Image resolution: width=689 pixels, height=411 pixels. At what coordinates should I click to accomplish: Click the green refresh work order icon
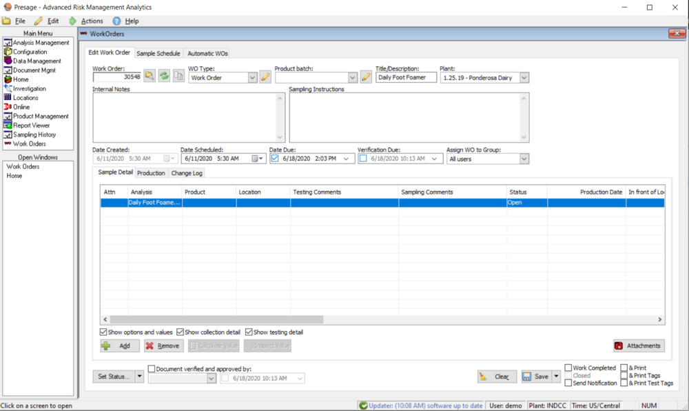click(164, 77)
